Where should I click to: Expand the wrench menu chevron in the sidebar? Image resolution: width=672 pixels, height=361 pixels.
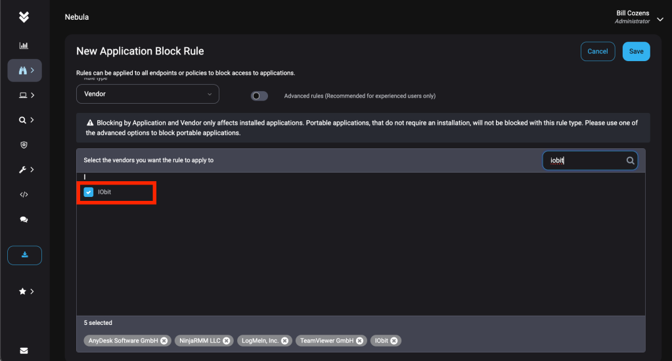pos(32,169)
